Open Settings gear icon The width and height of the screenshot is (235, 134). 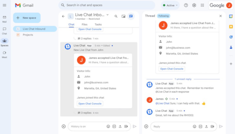194,5
